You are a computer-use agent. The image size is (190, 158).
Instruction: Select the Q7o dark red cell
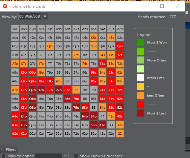(x=32, y=90)
